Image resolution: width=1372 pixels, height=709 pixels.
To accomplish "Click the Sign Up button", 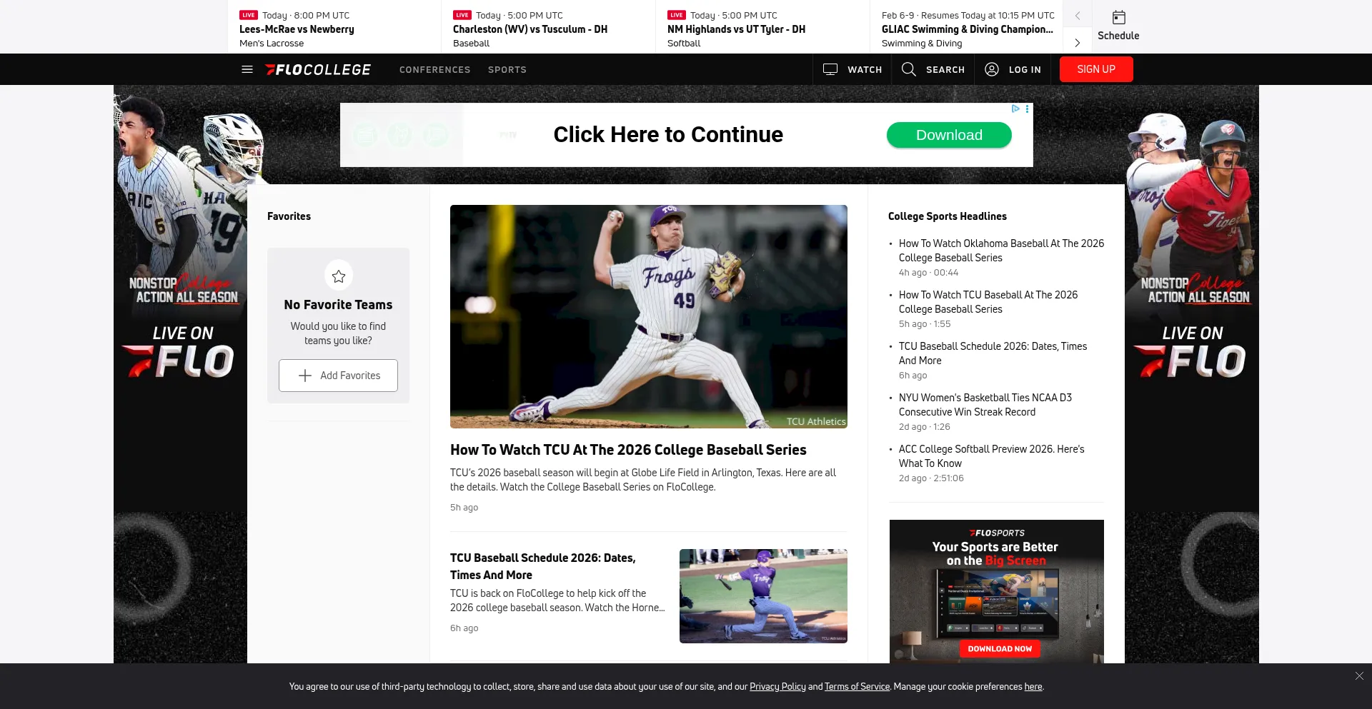I will 1096,69.
